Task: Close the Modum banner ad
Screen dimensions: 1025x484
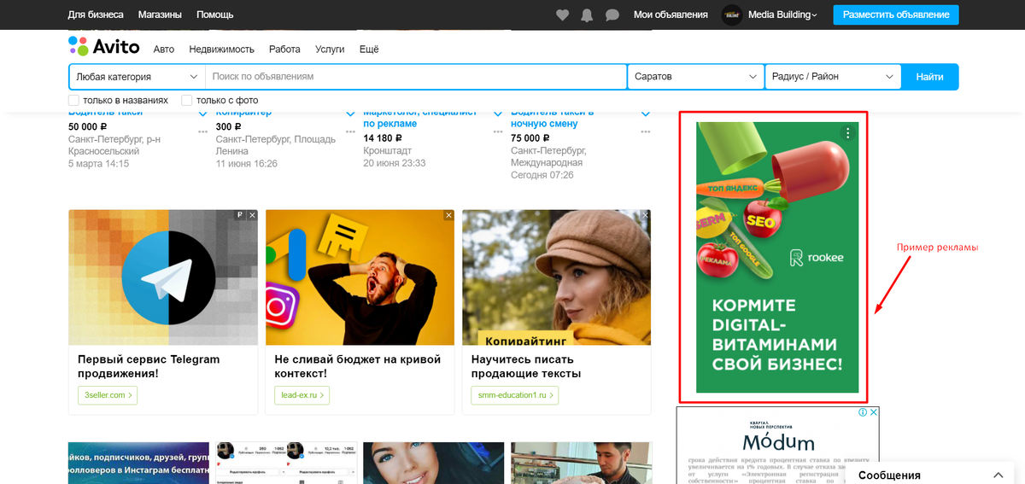Action: pyautogui.click(x=874, y=412)
